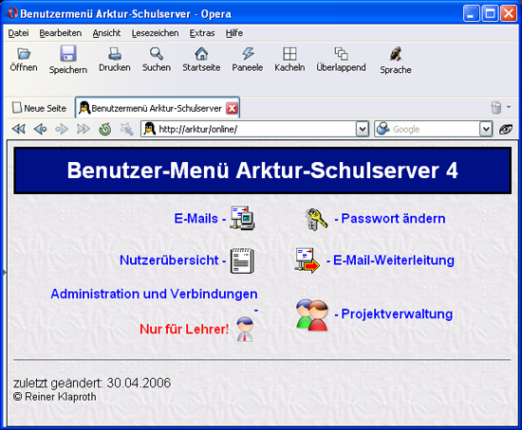Open the Nutzerübersicht link
The image size is (522, 430).
coord(169,260)
